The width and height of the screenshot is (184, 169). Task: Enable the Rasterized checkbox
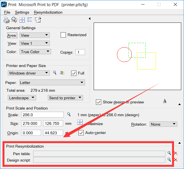pyautogui.click(x=63, y=35)
